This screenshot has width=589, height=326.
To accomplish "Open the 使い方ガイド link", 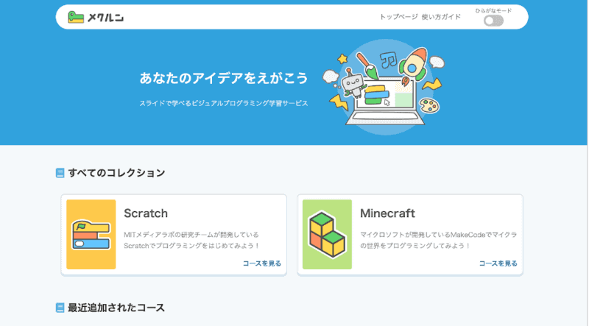I will (441, 17).
